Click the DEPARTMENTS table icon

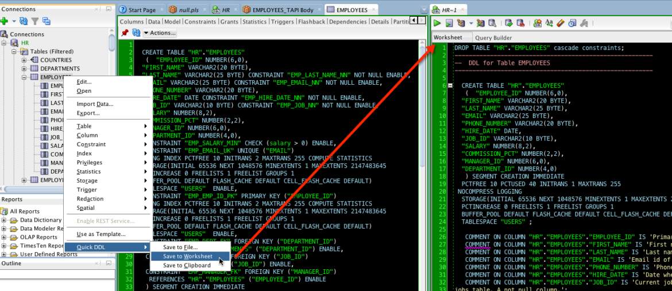tap(34, 68)
